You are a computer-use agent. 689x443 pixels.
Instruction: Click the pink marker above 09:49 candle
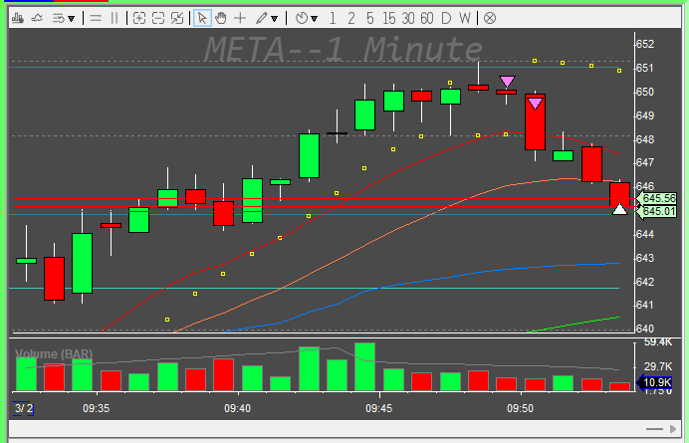[x=507, y=82]
